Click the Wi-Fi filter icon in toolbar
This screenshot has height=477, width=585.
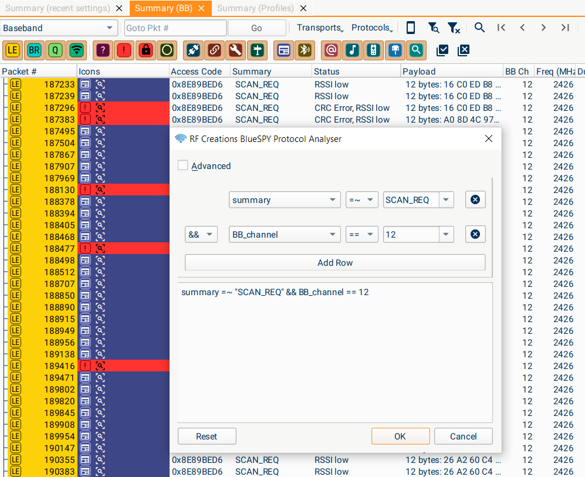[76, 50]
